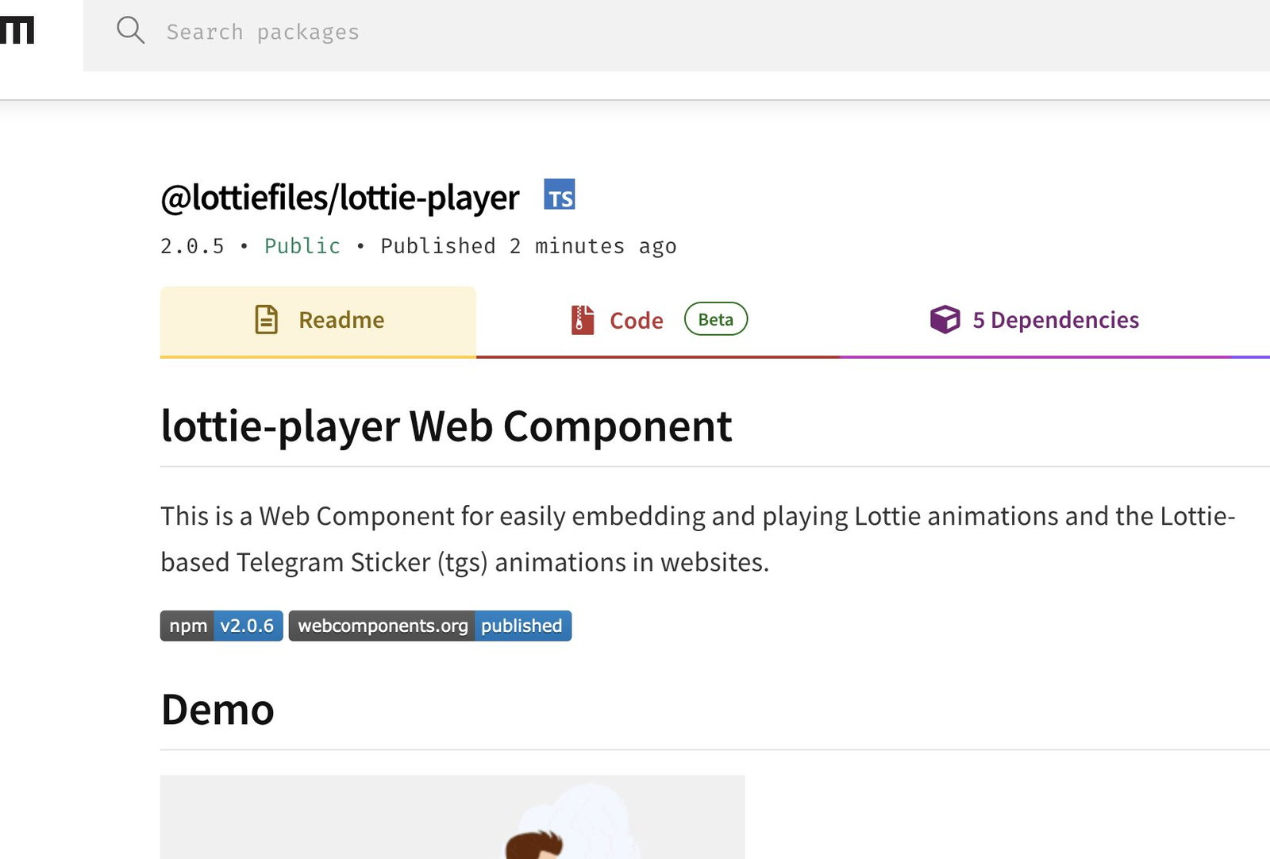Click the magnifying glass search icon
Viewport: 1270px width, 859px height.
click(x=130, y=31)
